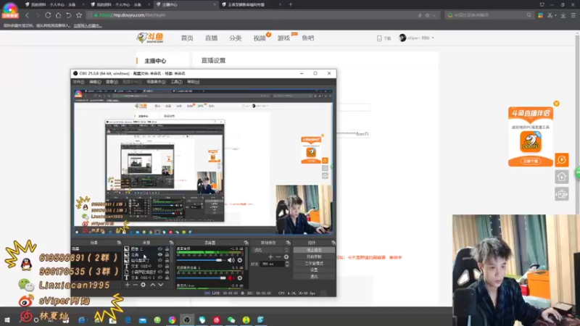
Task: Move the selected source down with the arrow
Action: pos(160,285)
